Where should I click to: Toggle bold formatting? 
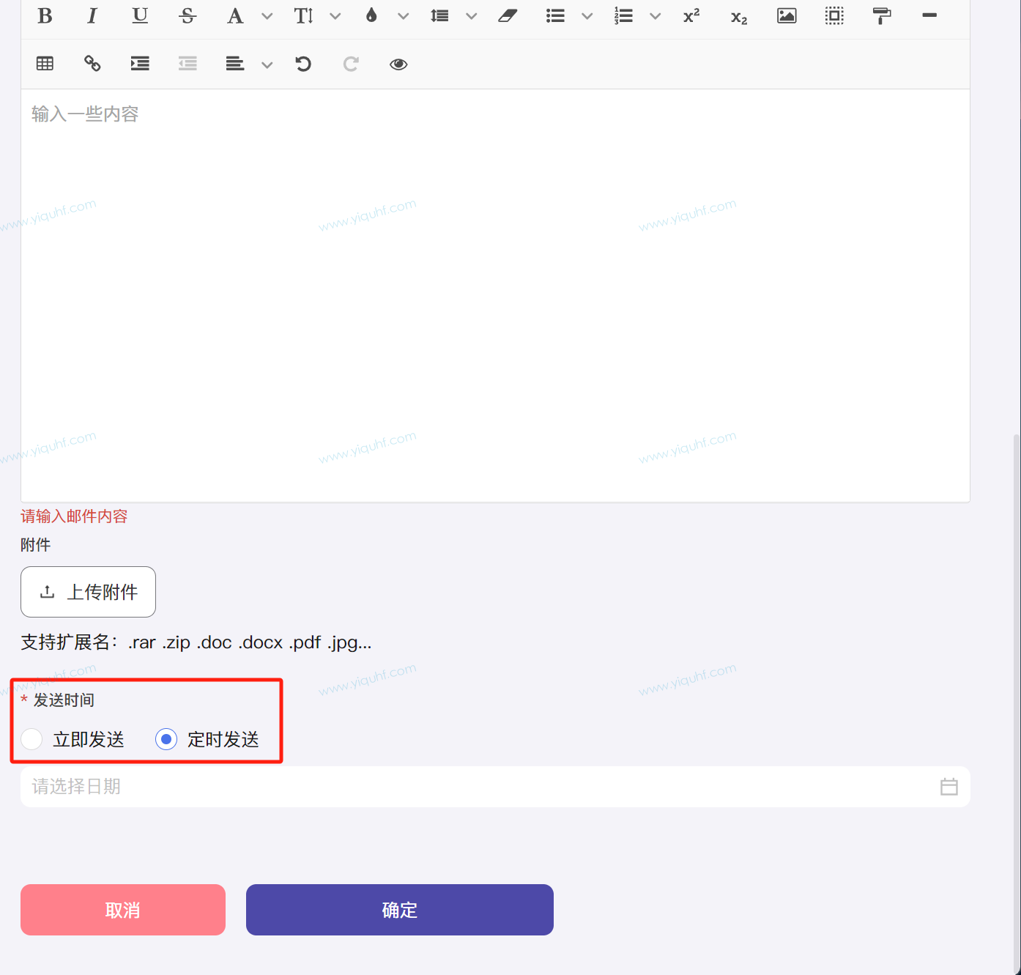point(45,15)
